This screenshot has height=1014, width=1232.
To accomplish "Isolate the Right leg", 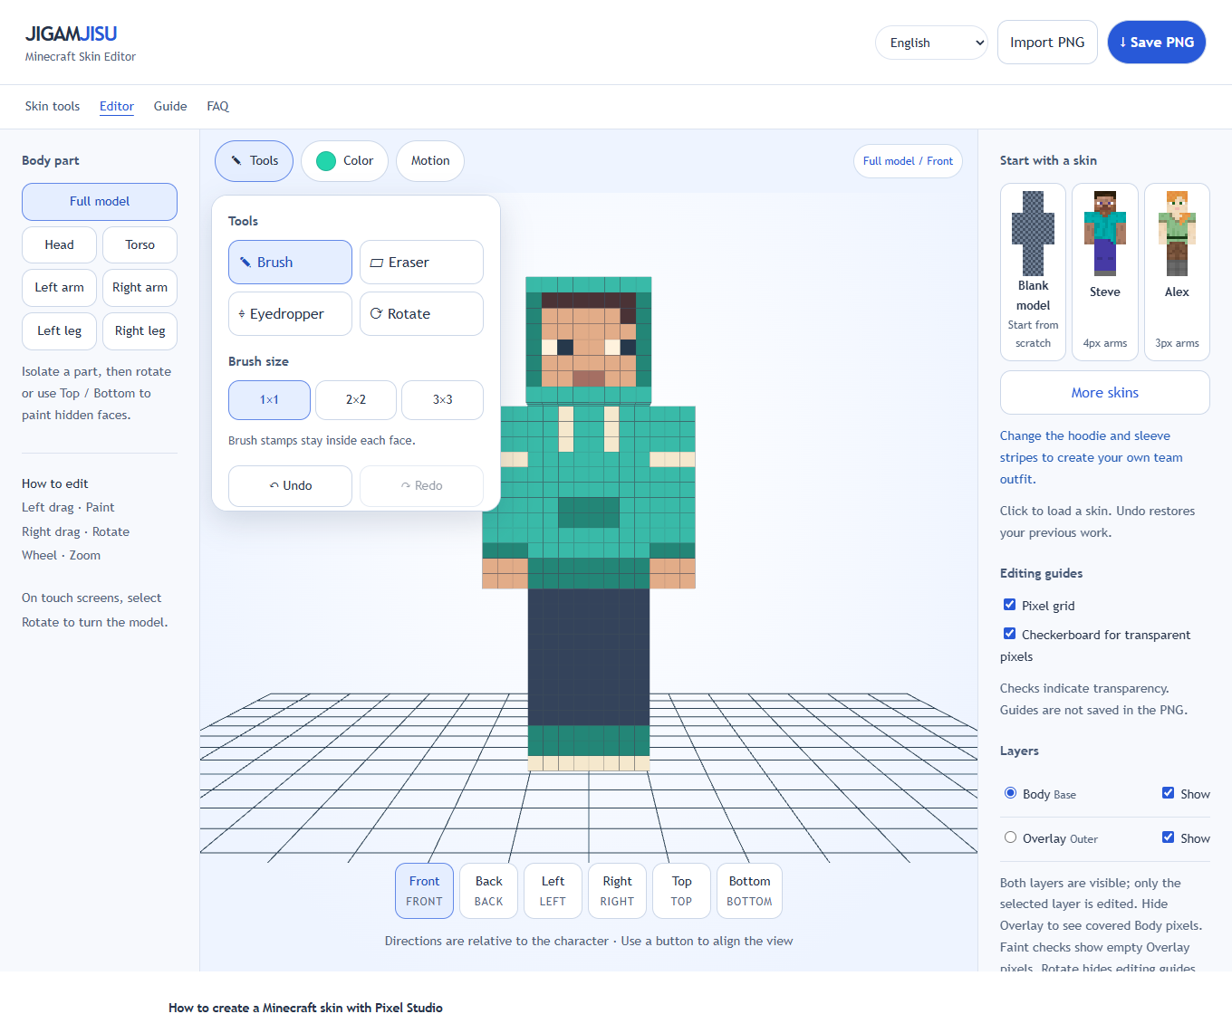I will pyautogui.click(x=140, y=331).
